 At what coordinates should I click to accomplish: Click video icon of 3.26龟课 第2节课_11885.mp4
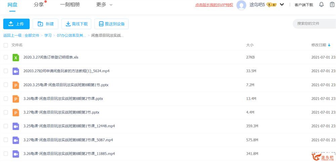coord(16,154)
